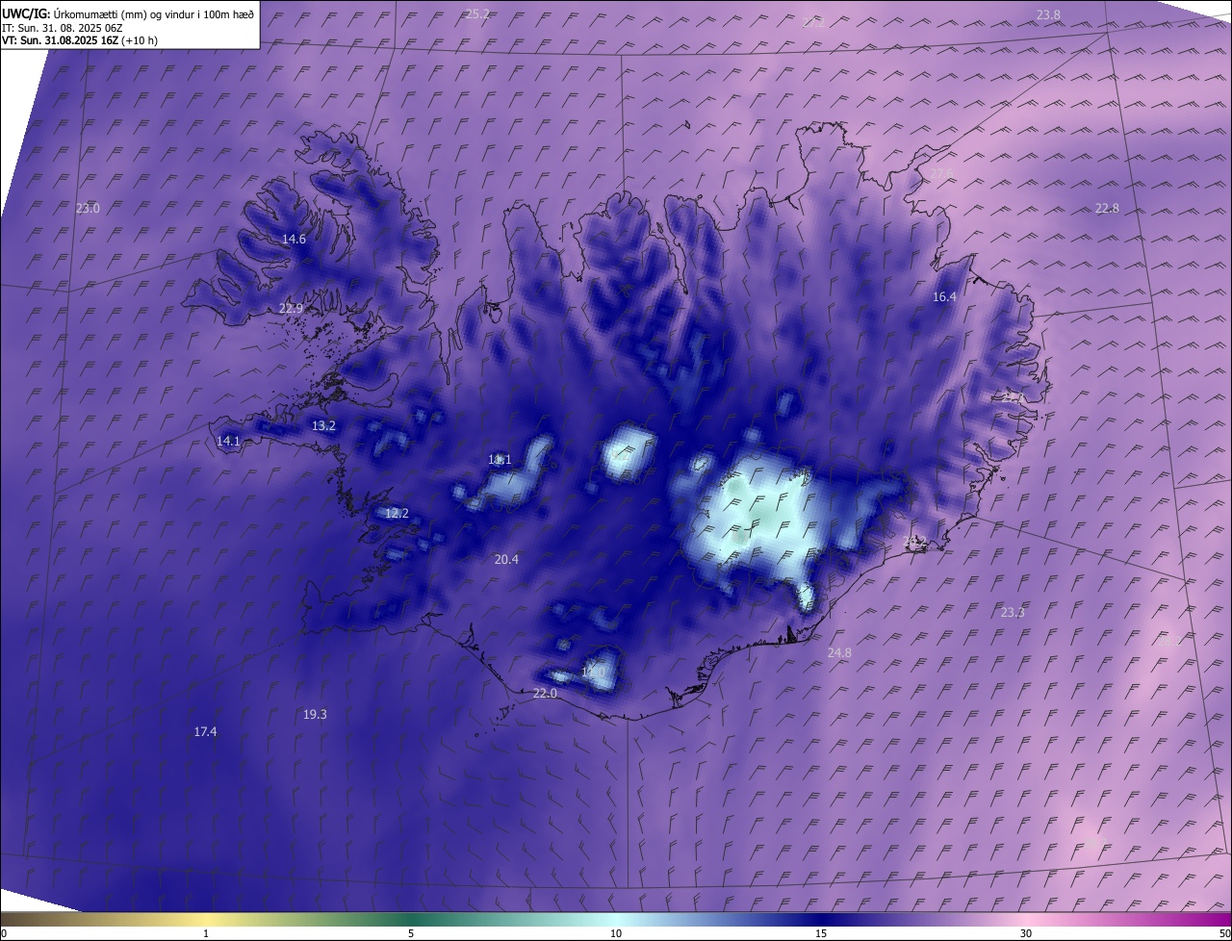This screenshot has width=1232, height=941.
Task: Click the 20.4 value label
Action: tap(506, 560)
